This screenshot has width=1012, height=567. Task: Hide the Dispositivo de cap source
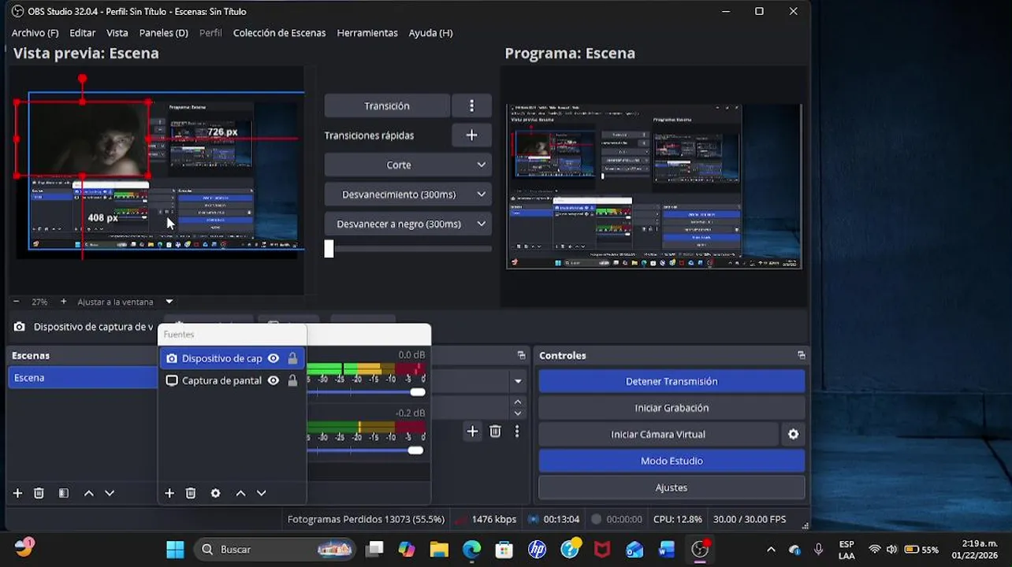pyautogui.click(x=273, y=358)
